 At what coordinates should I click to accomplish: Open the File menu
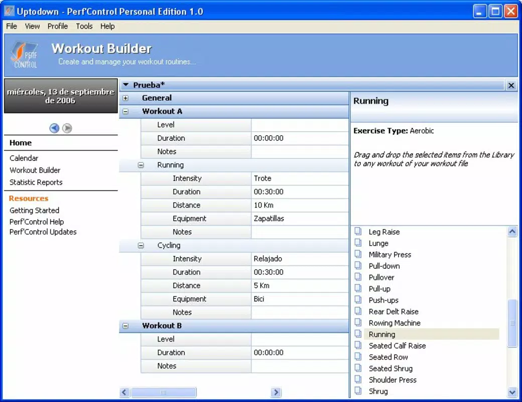pyautogui.click(x=12, y=26)
